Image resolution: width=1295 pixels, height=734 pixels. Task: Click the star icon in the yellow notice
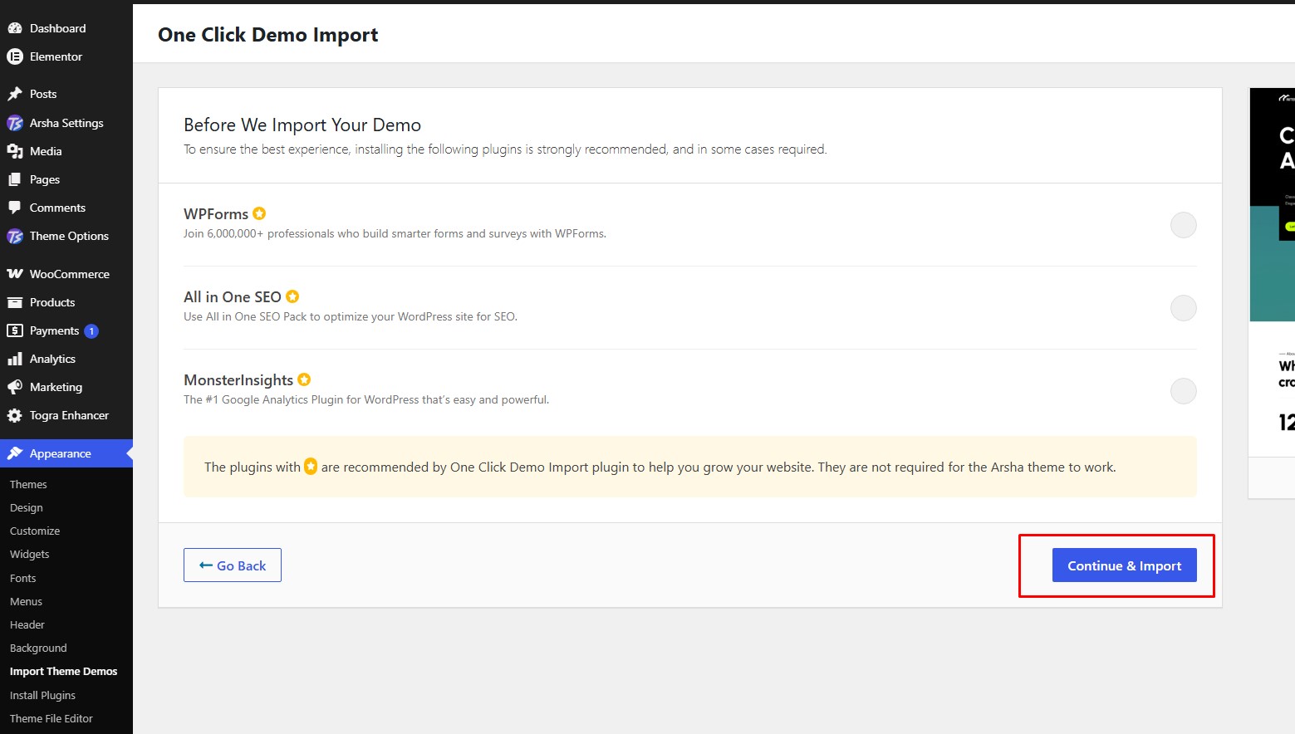point(311,467)
